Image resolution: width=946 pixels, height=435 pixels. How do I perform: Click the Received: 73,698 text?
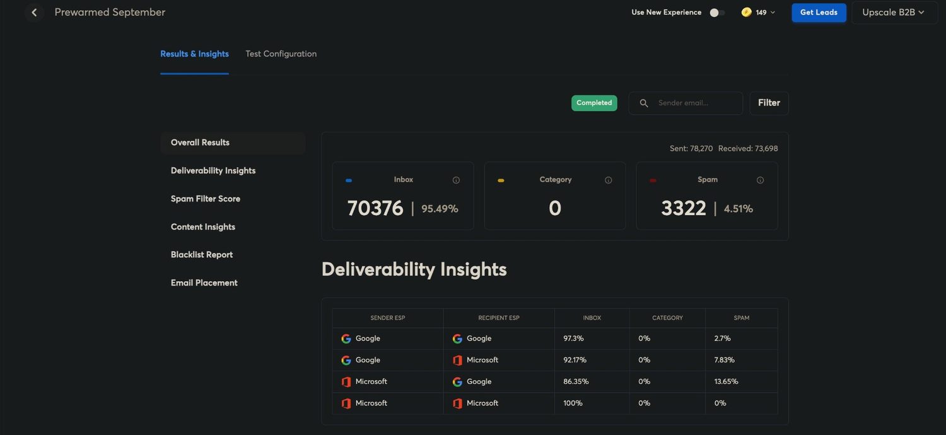click(748, 149)
